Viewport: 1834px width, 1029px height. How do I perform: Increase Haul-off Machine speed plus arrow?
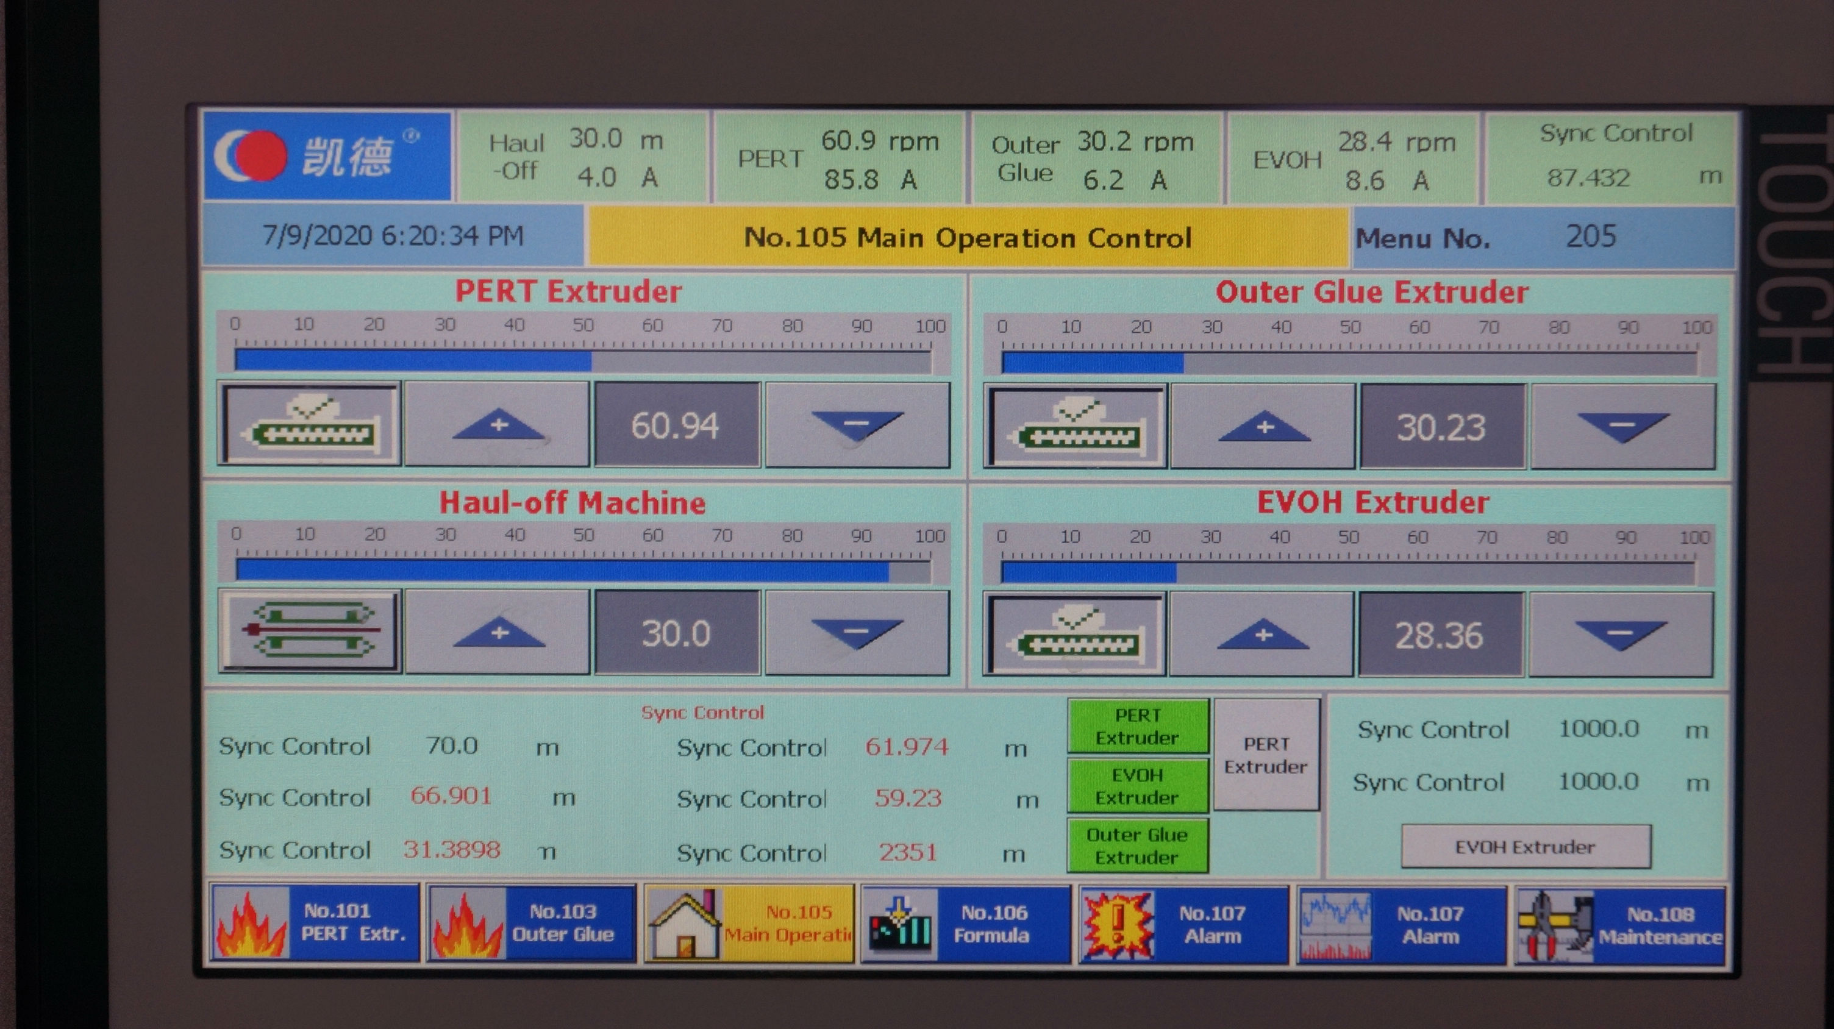point(497,632)
